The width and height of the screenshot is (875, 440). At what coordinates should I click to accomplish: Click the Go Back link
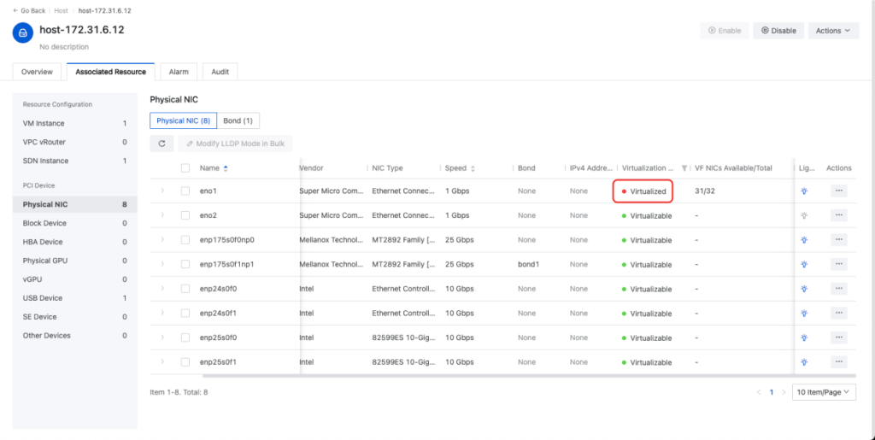click(29, 10)
